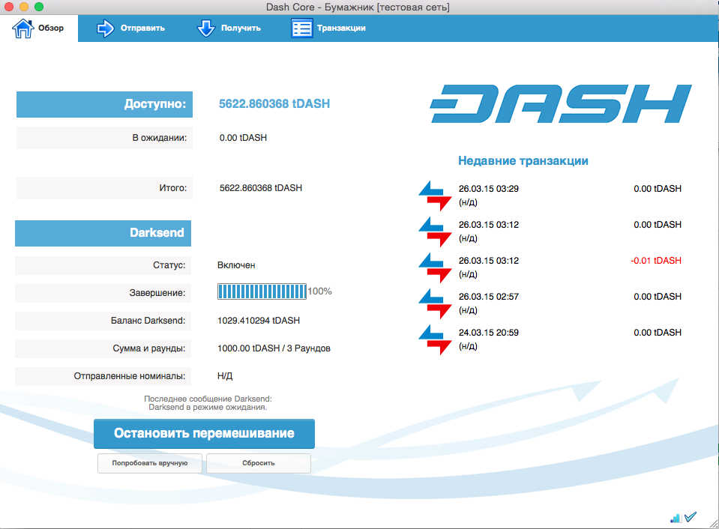Click the window resize grip corner
The image size is (719, 529).
click(714, 524)
